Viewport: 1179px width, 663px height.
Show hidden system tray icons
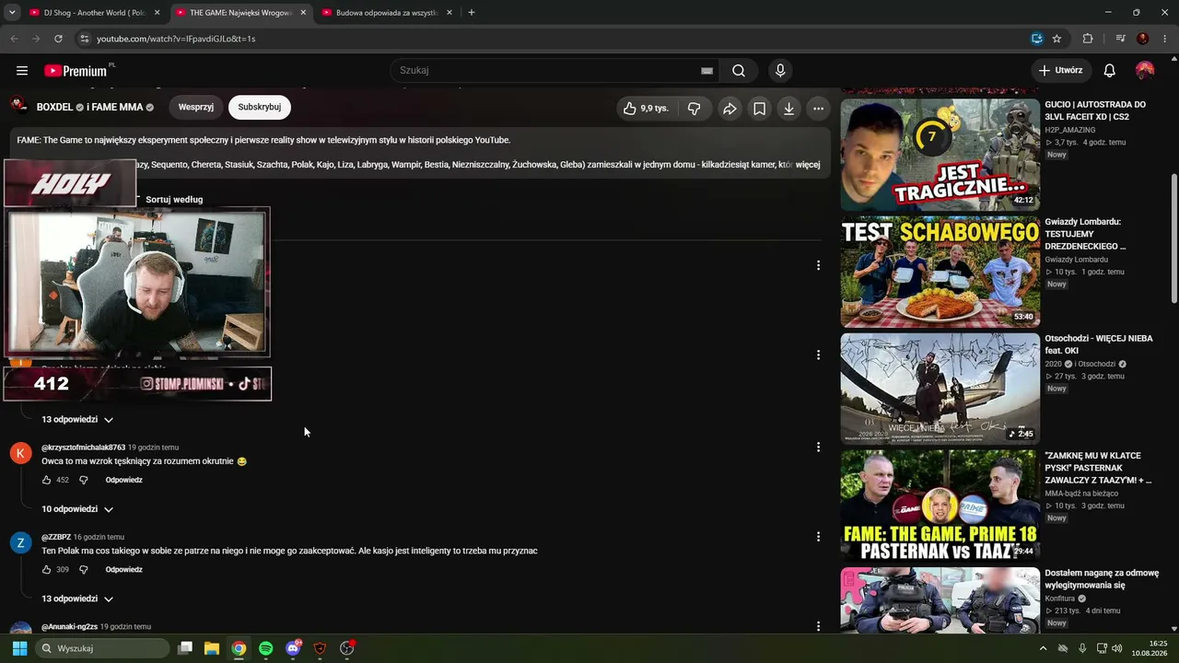click(x=1043, y=648)
